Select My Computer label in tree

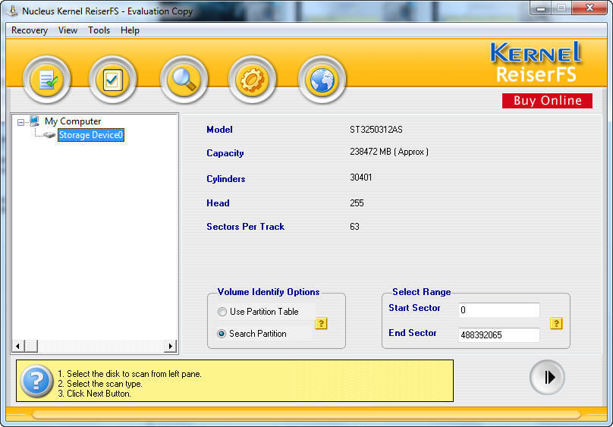pos(73,121)
